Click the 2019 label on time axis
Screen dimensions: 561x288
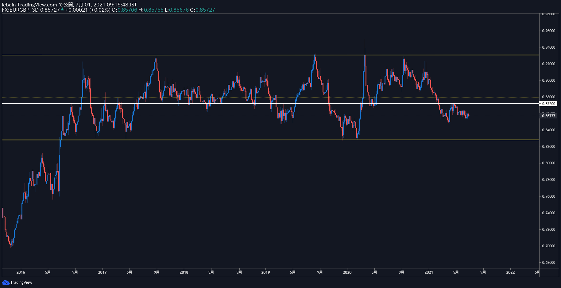pos(265,272)
